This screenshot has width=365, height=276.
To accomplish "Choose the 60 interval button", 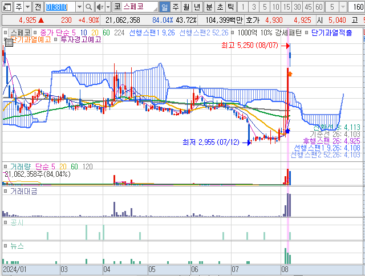I will click(x=319, y=7).
